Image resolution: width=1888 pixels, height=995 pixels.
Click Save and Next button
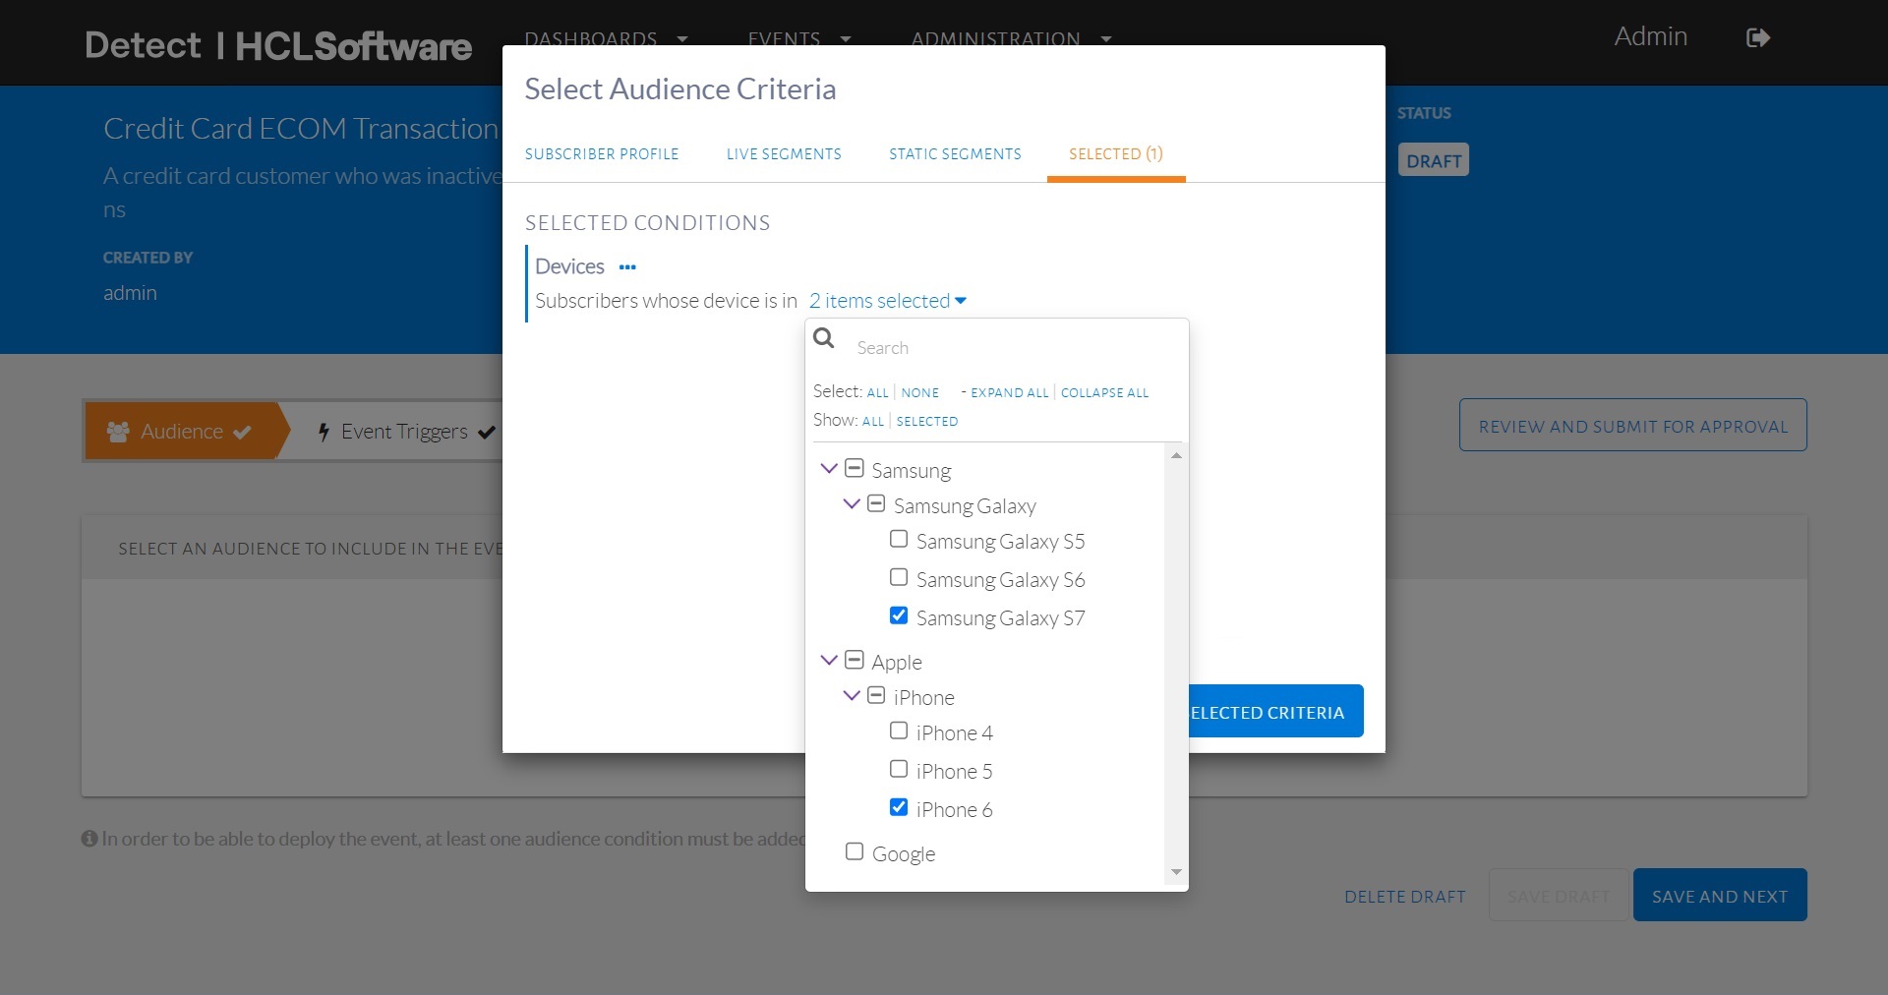[x=1720, y=895]
